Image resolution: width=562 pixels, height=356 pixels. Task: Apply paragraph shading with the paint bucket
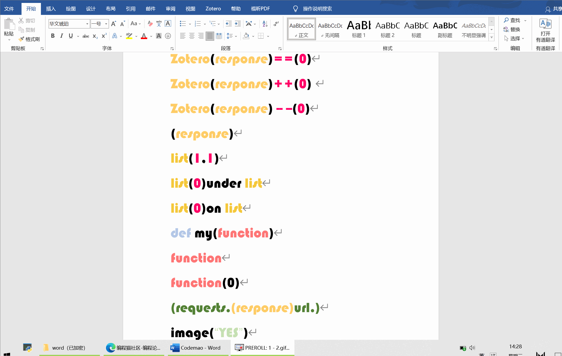246,36
